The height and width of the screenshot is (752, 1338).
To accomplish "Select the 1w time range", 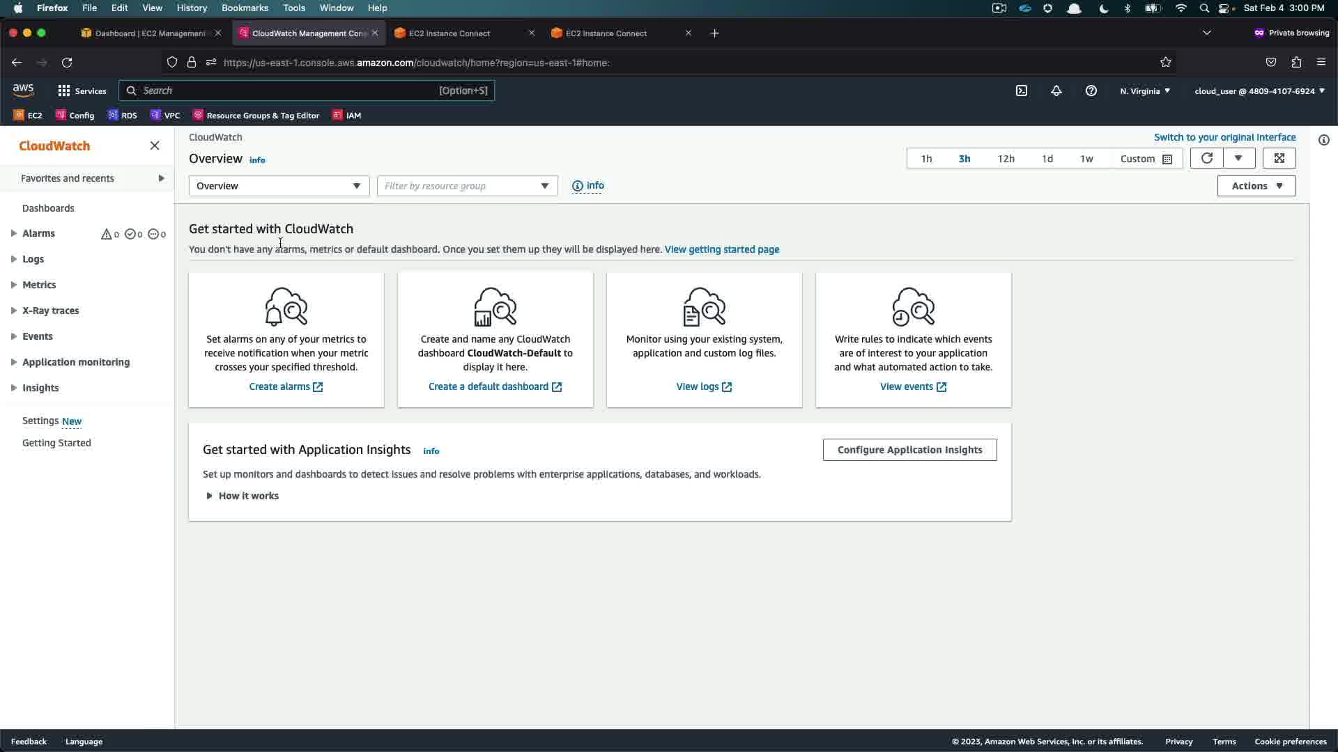I will [x=1086, y=159].
